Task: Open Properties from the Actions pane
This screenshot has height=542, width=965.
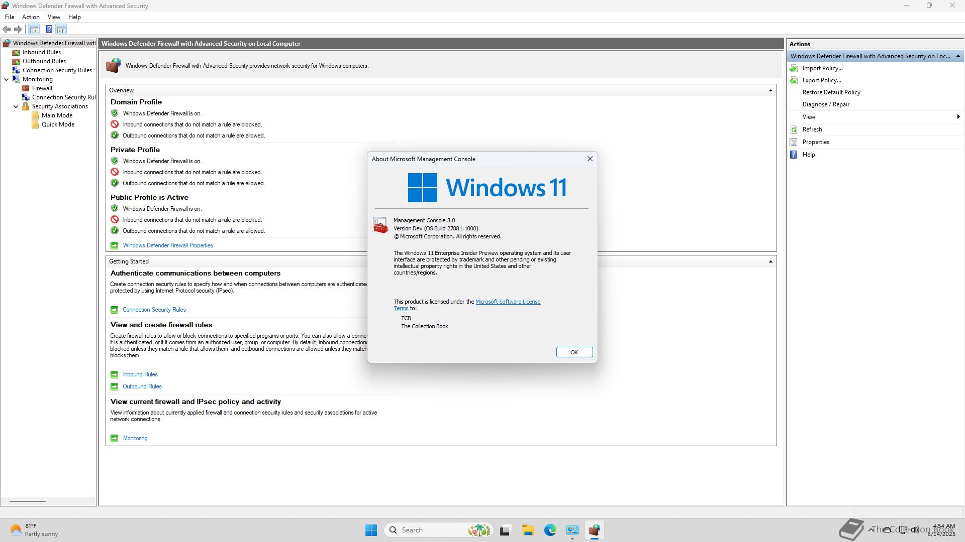Action: coord(815,142)
